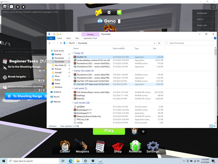Open the Tasks notepad icon

click(100, 147)
